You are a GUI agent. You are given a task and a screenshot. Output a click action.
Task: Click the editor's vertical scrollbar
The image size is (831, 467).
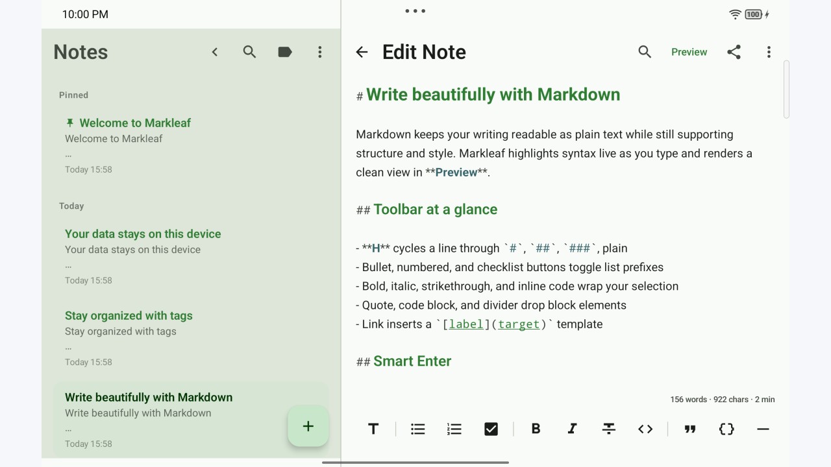pyautogui.click(x=786, y=90)
